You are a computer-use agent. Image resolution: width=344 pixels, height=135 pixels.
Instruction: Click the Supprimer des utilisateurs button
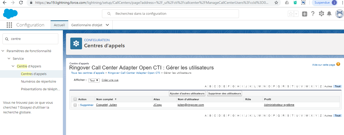coord(224,94)
